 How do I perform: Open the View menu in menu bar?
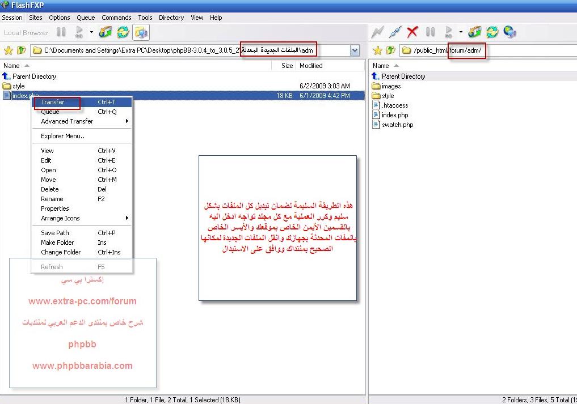coord(197,18)
